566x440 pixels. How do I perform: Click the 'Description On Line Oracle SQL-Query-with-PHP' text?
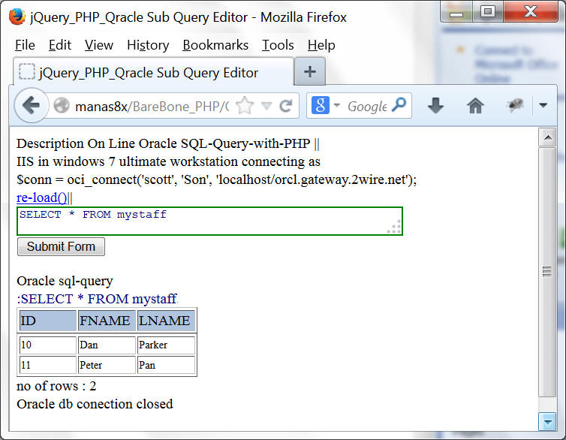[163, 143]
